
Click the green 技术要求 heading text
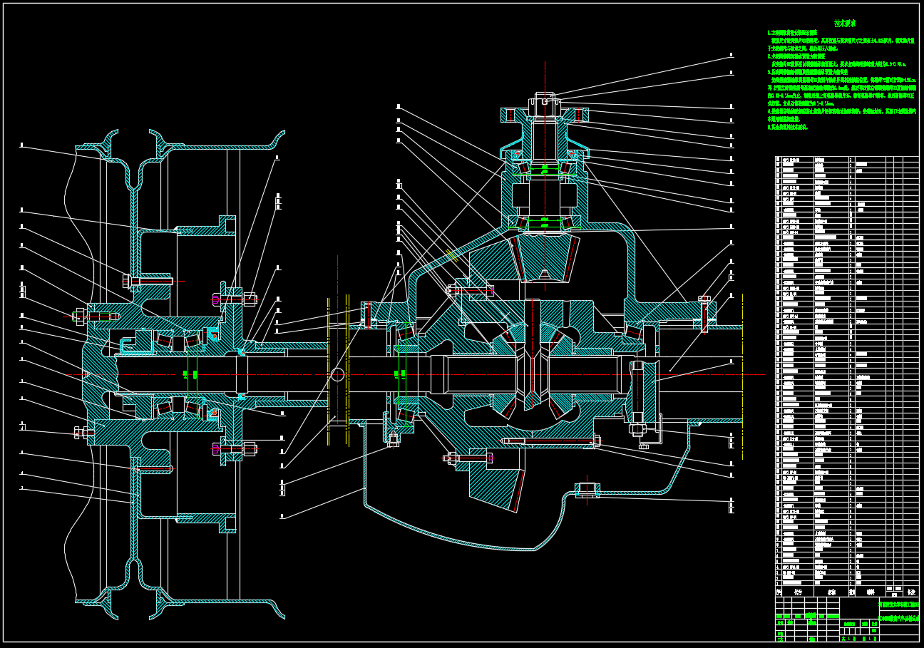pos(845,24)
